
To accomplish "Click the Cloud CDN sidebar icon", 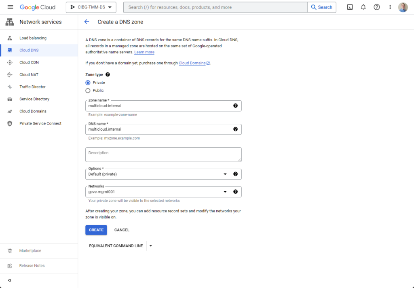I will [x=10, y=62].
